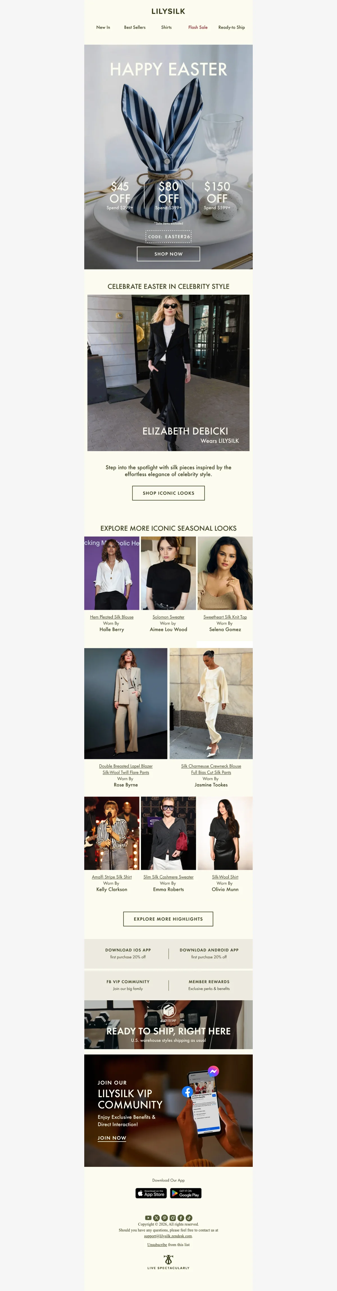Open the Hem Pleated Silk Blouse link

(112, 617)
